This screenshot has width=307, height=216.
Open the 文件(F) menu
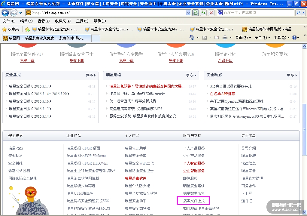[9, 21]
